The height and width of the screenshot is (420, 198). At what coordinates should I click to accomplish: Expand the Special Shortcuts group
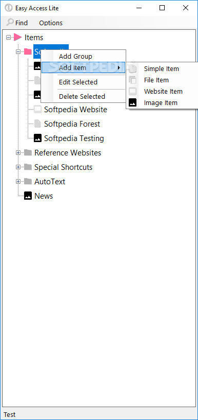click(18, 167)
